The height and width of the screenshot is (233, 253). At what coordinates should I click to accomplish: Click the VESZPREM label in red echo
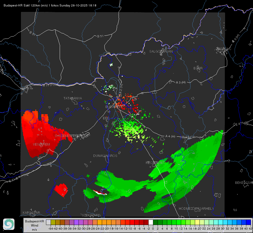[x=41, y=144]
